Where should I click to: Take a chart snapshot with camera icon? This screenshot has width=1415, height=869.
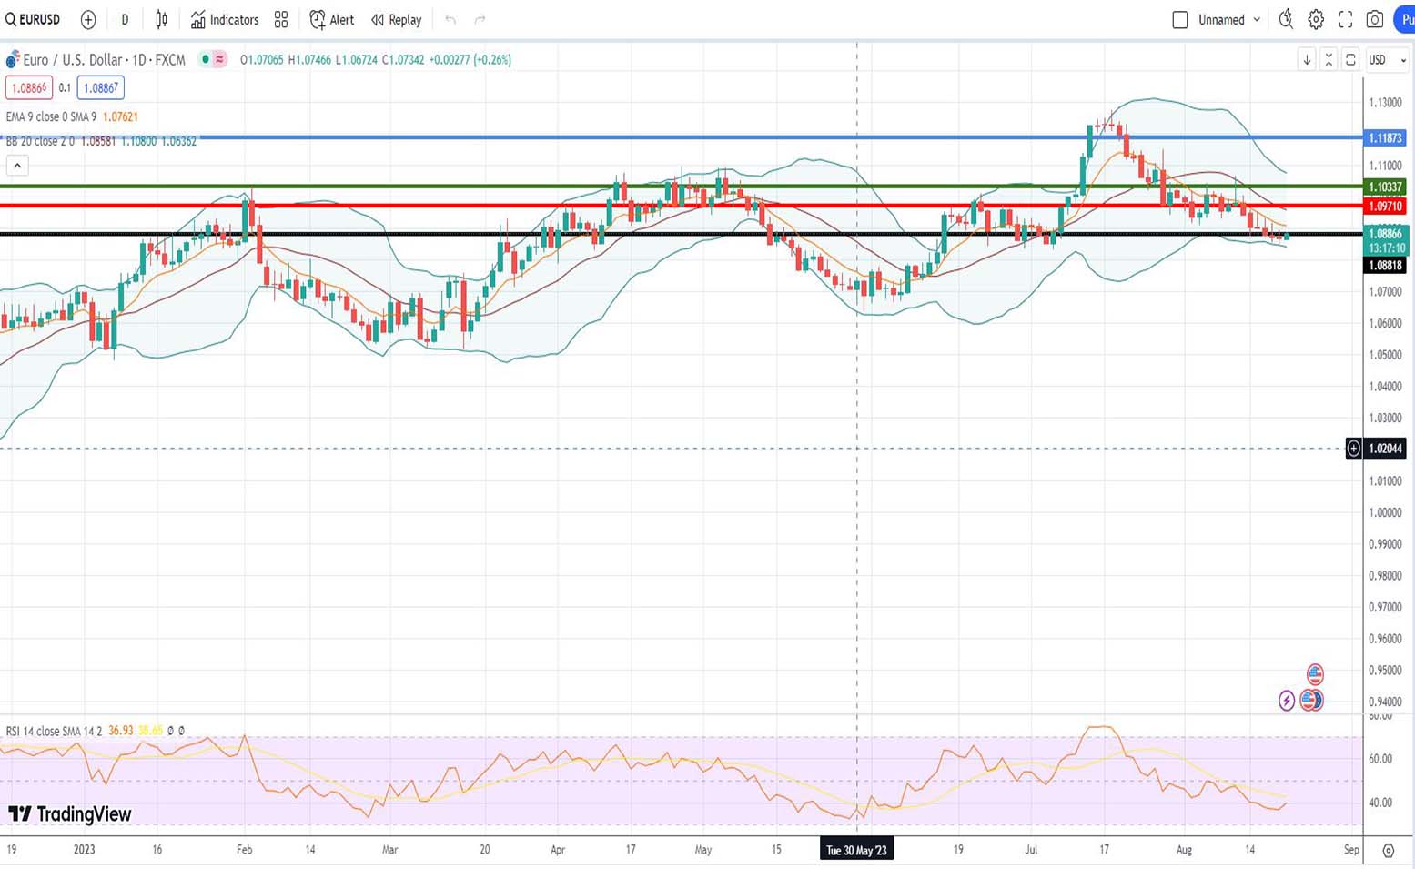click(1375, 20)
